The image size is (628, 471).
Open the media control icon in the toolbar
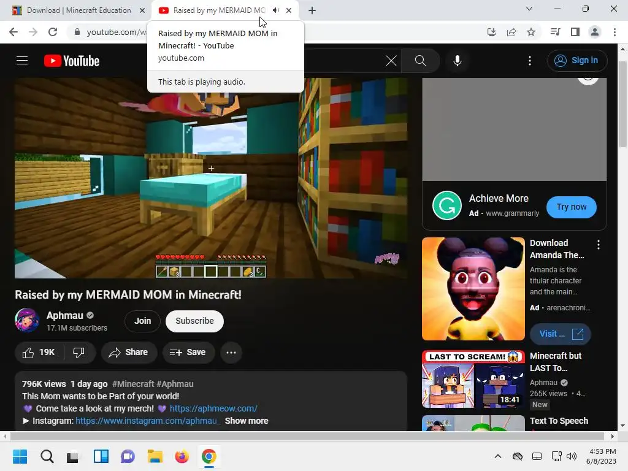pos(555,32)
